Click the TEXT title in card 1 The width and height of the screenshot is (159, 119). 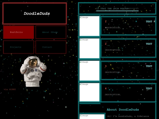[149, 21]
